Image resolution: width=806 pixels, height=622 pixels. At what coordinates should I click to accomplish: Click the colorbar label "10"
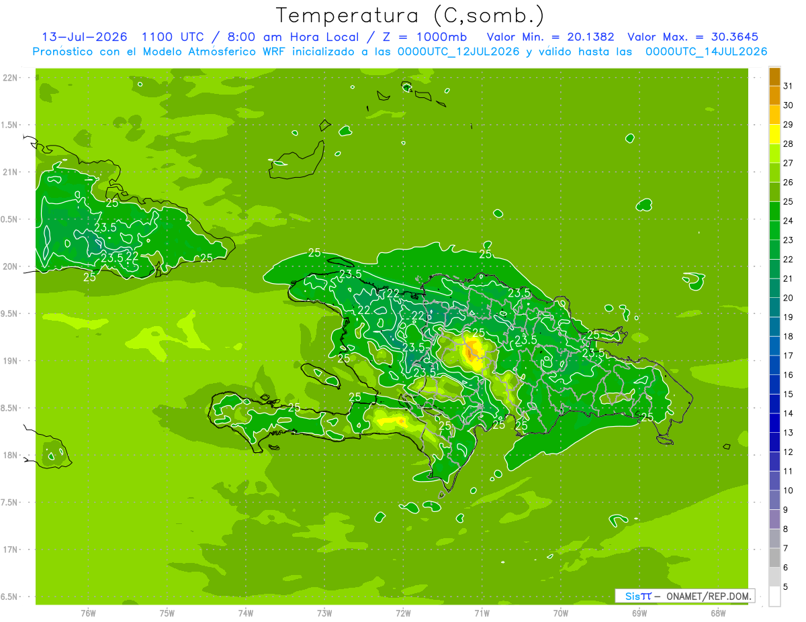(789, 490)
